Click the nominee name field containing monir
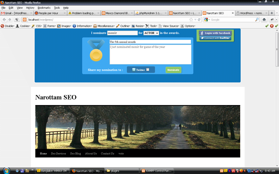This screenshot has width=279, height=174. point(122,33)
